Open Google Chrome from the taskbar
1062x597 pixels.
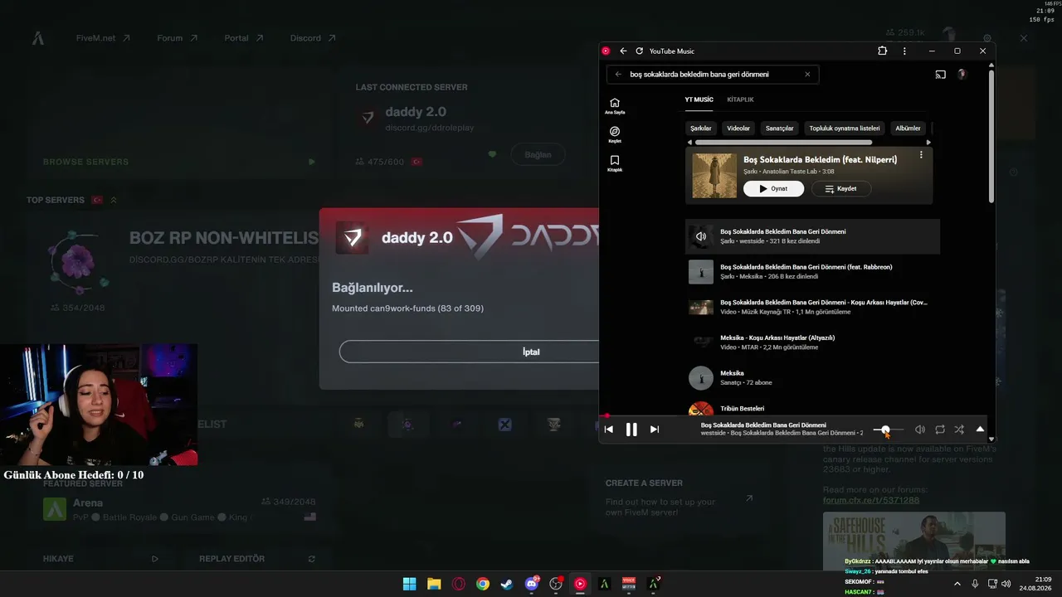click(x=483, y=584)
